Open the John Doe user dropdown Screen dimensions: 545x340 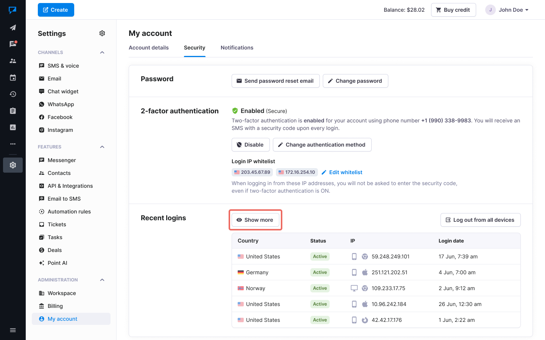click(507, 10)
